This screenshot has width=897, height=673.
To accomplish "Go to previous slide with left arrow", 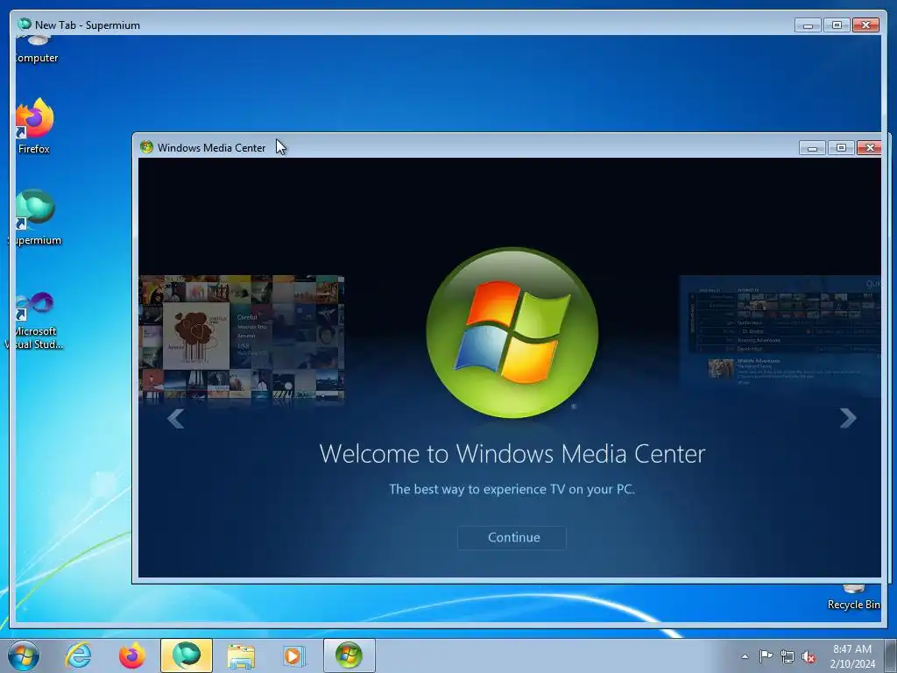I will point(175,418).
